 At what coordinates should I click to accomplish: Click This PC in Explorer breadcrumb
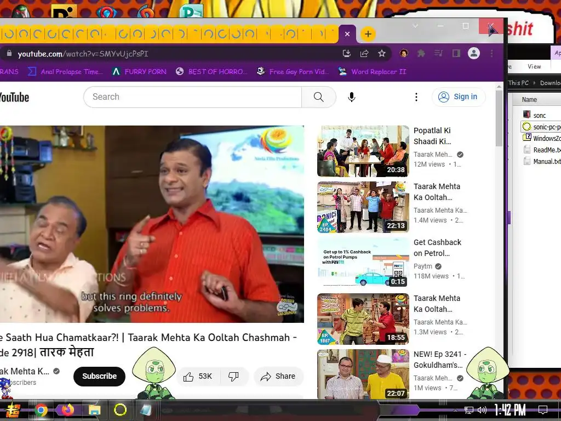(x=518, y=83)
